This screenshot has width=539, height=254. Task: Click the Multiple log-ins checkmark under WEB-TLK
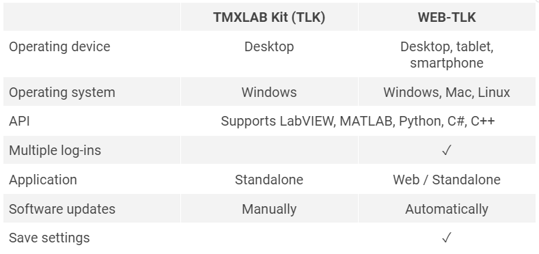click(447, 150)
